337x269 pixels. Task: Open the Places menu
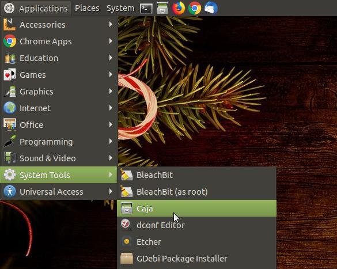pyautogui.click(x=87, y=8)
